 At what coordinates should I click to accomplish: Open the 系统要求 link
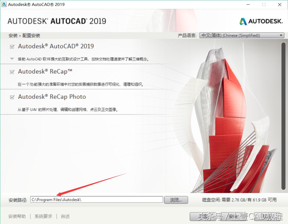43,216
